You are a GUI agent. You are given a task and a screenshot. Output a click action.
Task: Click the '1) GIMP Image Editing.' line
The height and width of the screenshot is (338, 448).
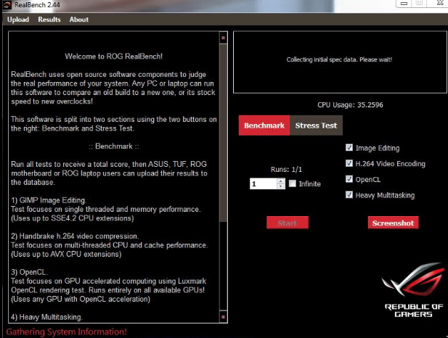coord(49,200)
